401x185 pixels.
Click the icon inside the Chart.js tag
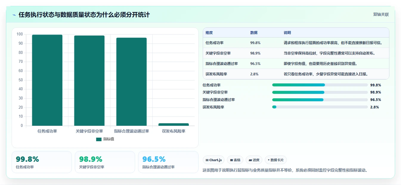(207, 160)
